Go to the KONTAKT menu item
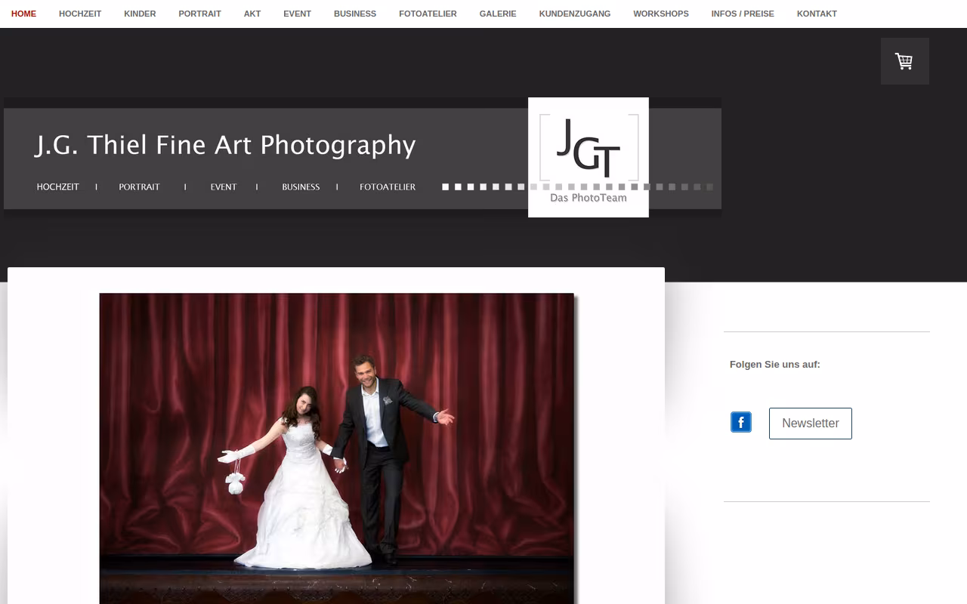Viewport: 967px width, 604px height. (817, 14)
